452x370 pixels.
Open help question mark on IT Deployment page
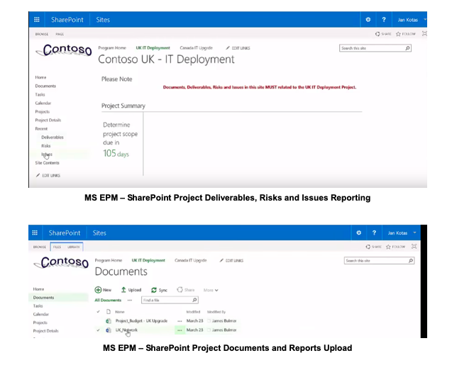tap(384, 20)
